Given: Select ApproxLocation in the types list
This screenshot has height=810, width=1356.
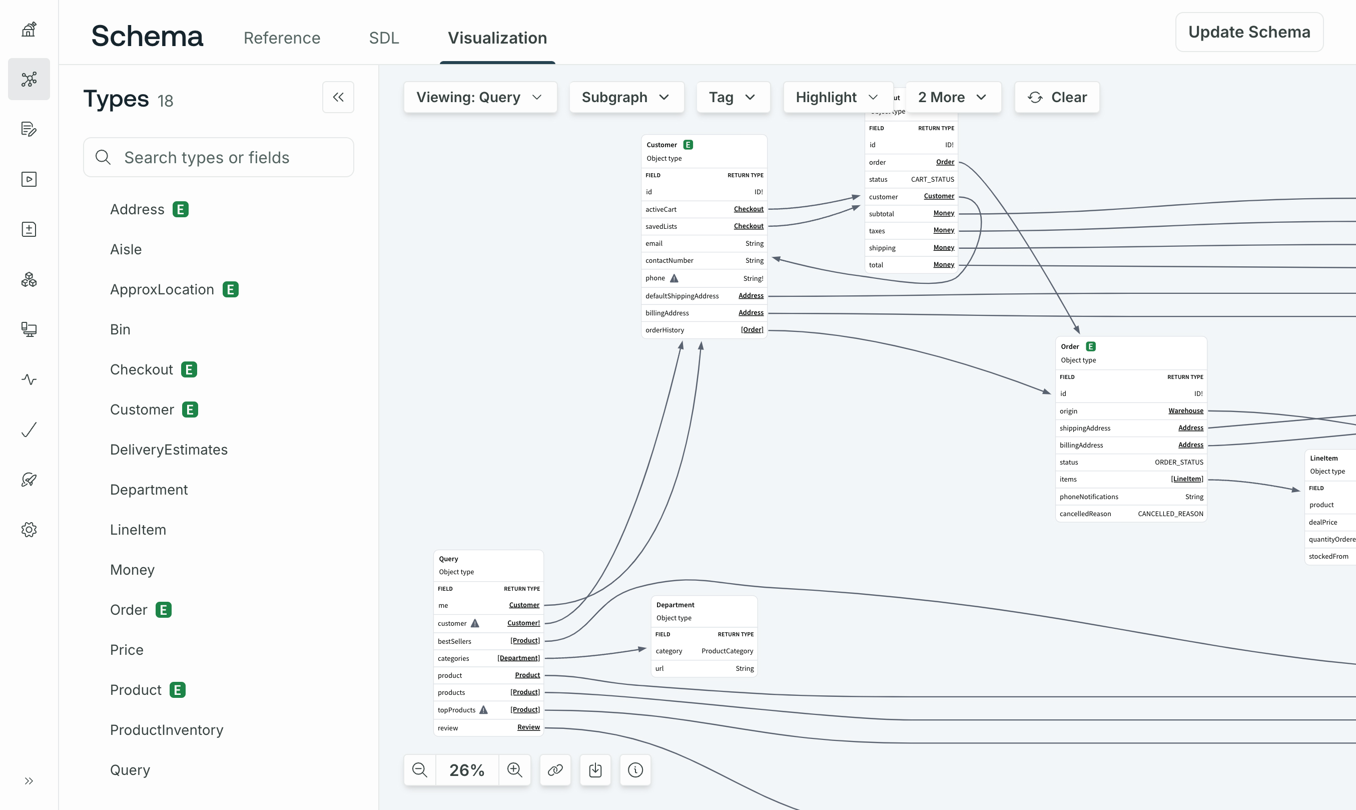Looking at the screenshot, I should click(162, 289).
